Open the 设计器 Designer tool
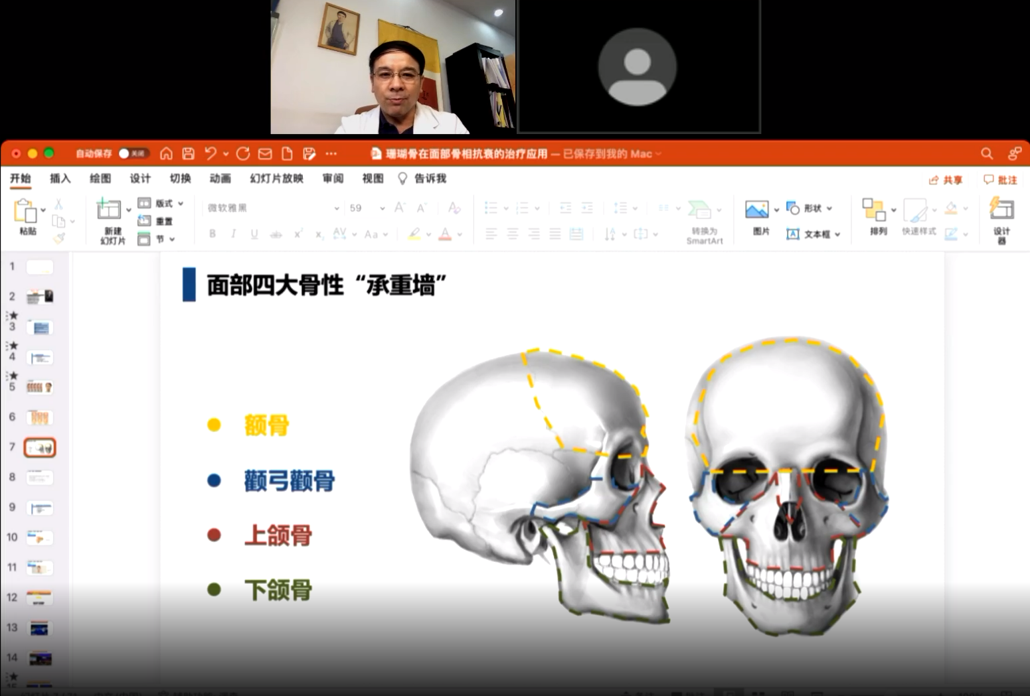This screenshot has width=1030, height=696. click(1001, 219)
